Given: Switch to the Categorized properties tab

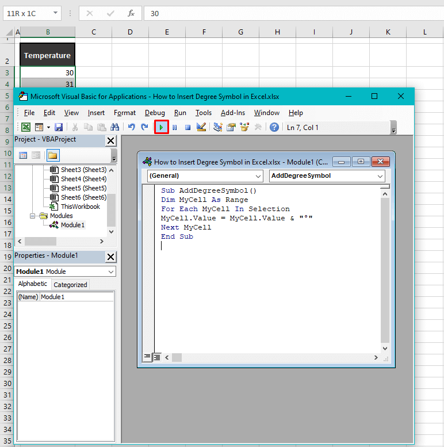Looking at the screenshot, I should (70, 284).
